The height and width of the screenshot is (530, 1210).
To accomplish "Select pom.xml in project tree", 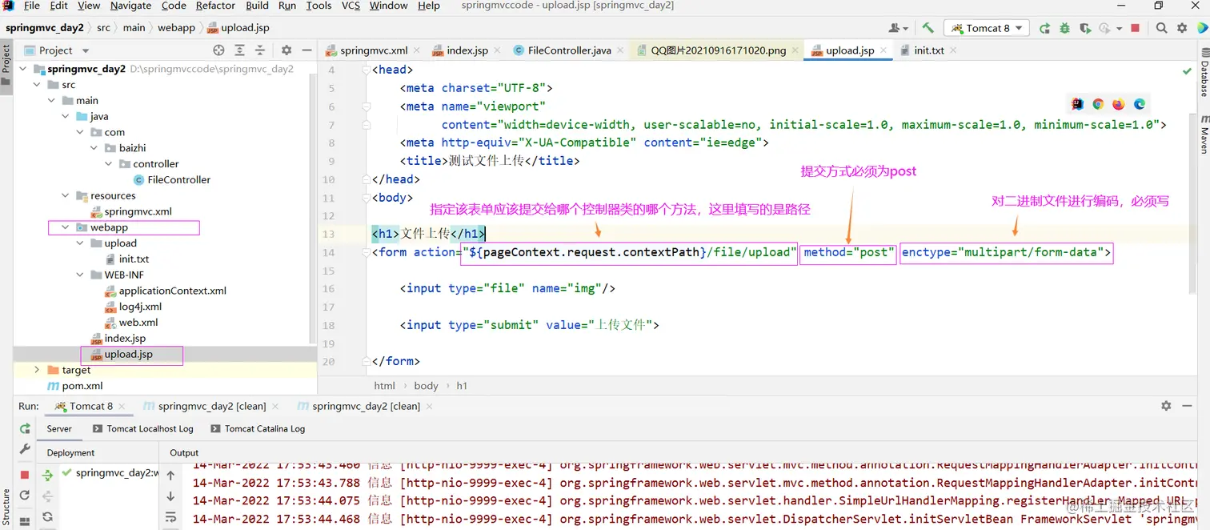I will [74, 386].
